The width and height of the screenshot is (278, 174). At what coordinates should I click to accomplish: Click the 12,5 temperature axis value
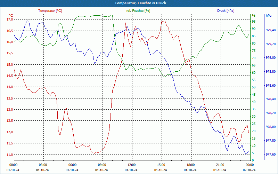pos(10,121)
